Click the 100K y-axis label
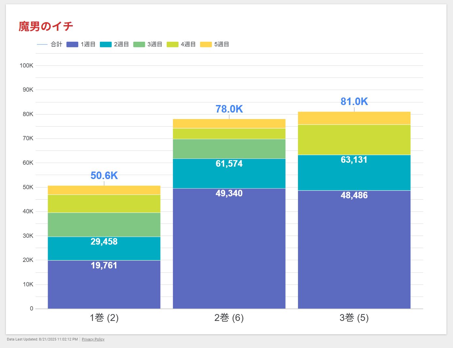Image resolution: width=453 pixels, height=348 pixels. tap(26, 66)
